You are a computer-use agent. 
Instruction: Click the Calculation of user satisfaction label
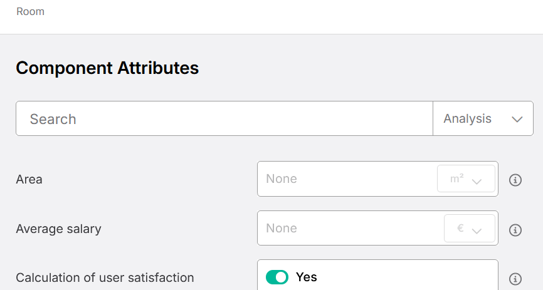(105, 277)
